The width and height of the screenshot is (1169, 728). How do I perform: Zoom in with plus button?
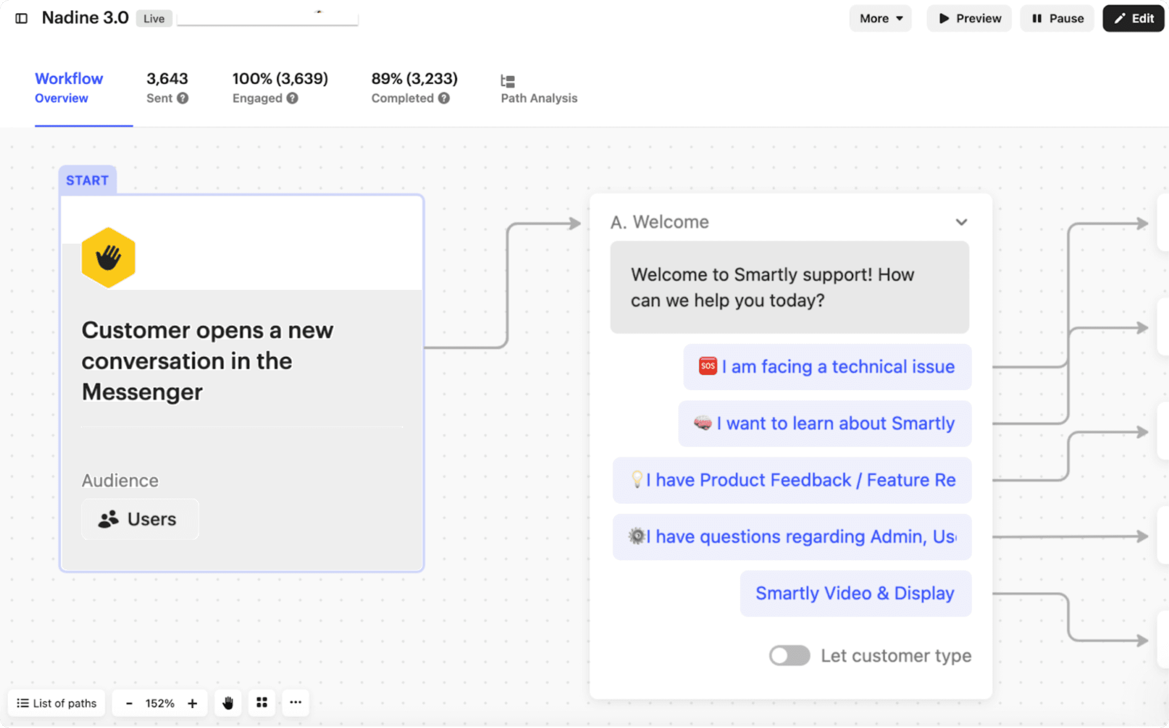click(192, 703)
